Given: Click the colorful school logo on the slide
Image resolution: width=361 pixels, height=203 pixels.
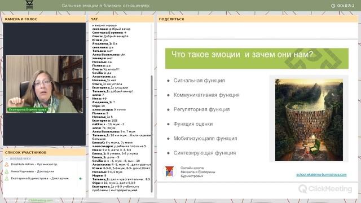Looking at the screenshot, I should point(169,171).
